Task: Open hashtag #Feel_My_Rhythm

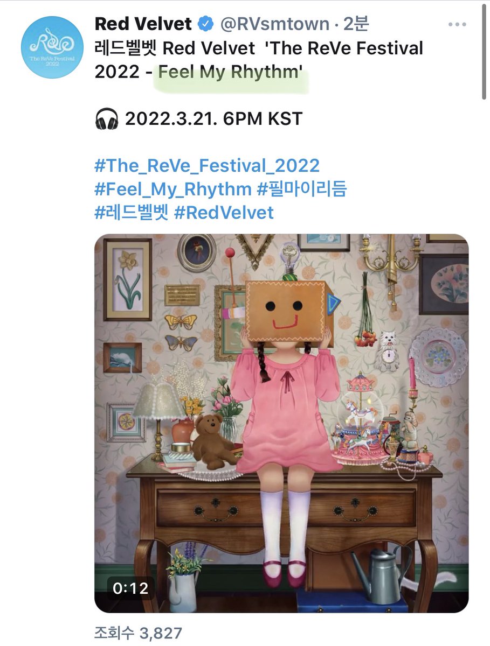Action: pos(173,189)
